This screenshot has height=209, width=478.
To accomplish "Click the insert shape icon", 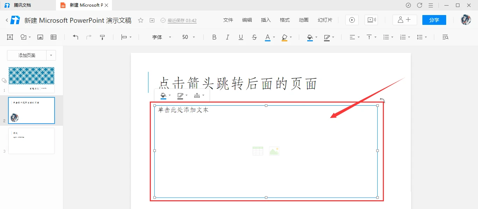I will pos(23,37).
